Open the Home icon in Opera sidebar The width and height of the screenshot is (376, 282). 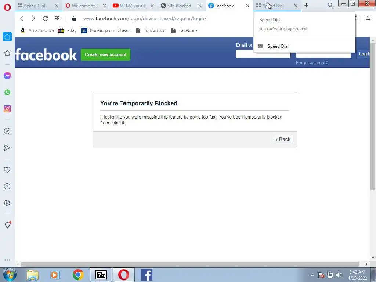7,37
